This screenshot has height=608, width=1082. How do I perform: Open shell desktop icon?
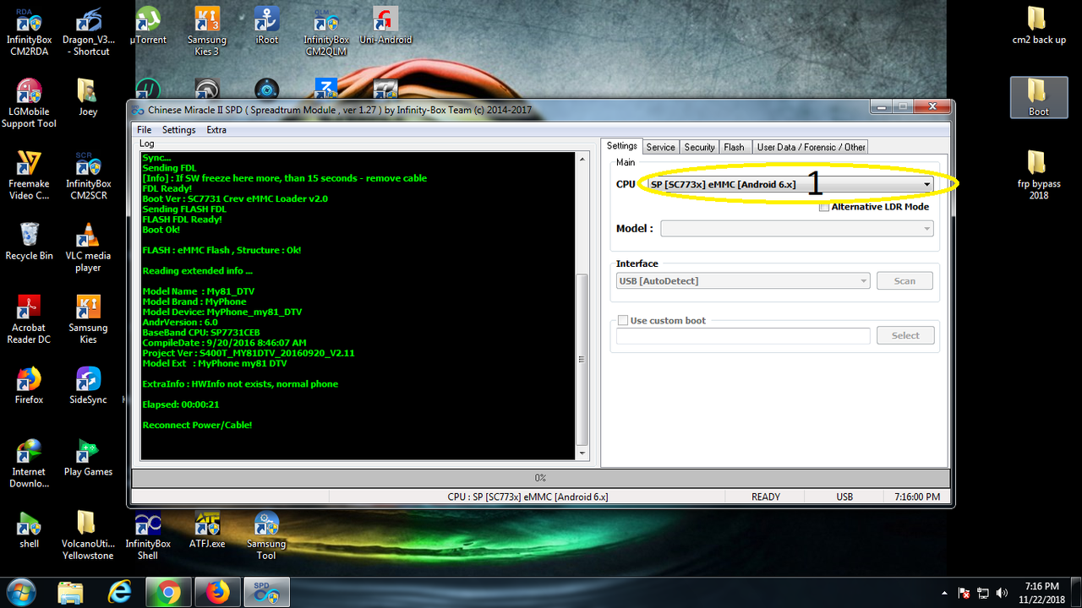pos(29,529)
